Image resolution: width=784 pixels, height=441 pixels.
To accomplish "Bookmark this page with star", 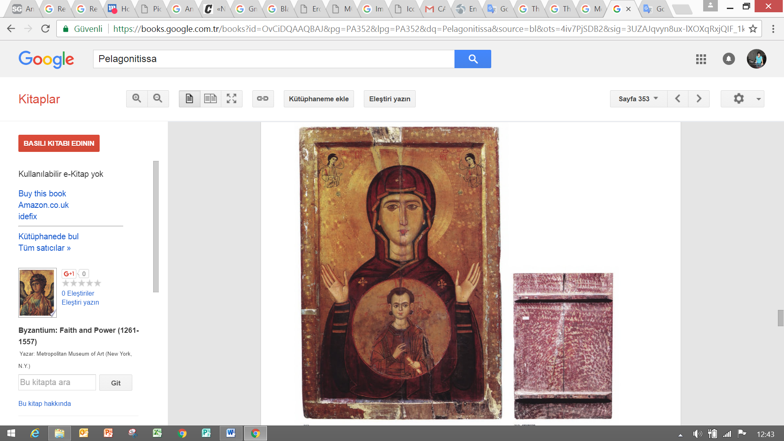I will pyautogui.click(x=753, y=29).
